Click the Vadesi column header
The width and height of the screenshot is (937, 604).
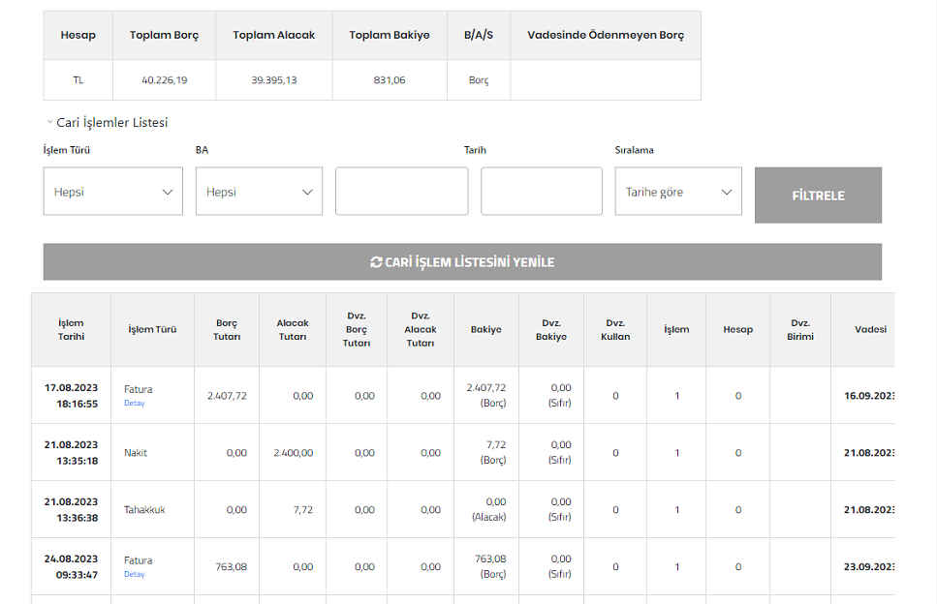869,329
